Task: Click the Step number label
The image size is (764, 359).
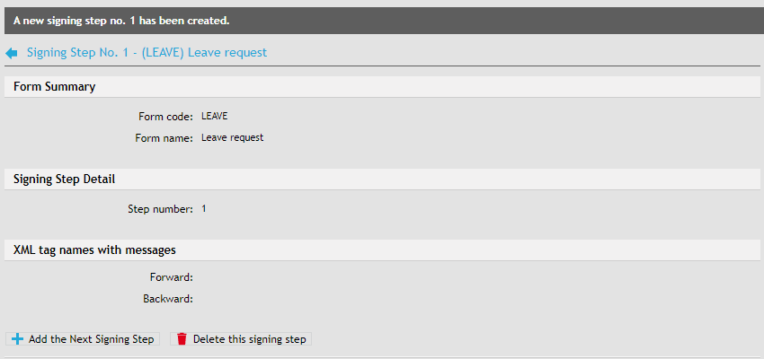Action: [160, 209]
